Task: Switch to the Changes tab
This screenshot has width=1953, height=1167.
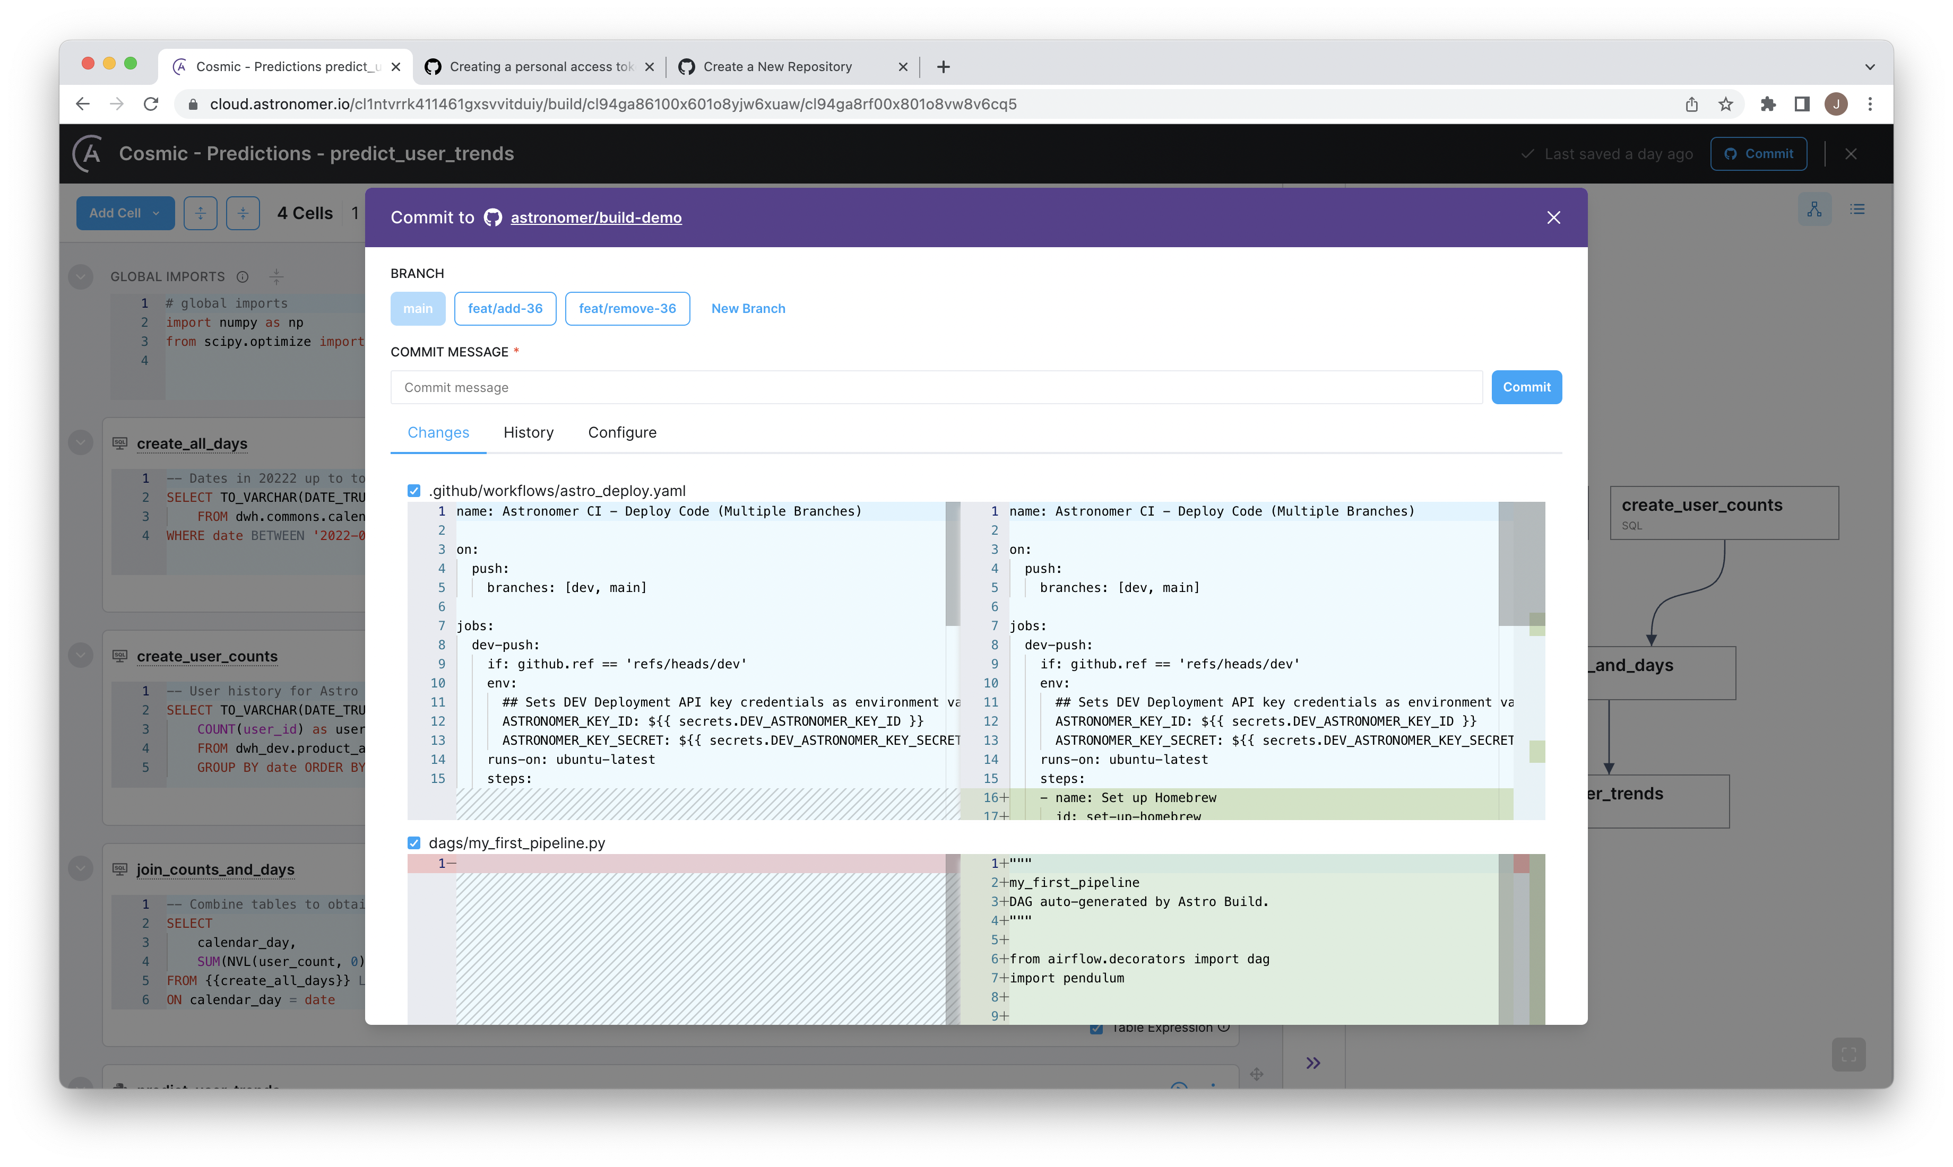Action: [x=438, y=432]
